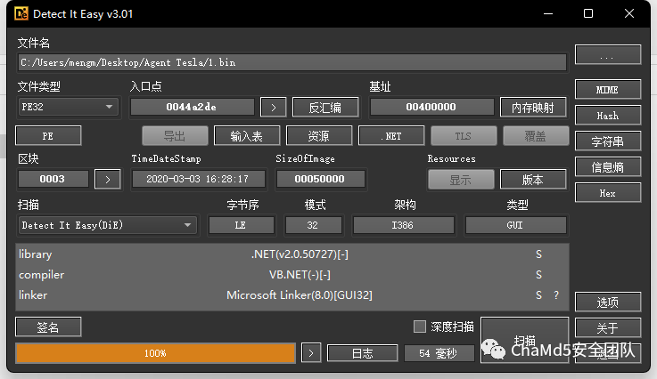Open the Hash calculation button
This screenshot has width=657, height=379.
tap(608, 116)
